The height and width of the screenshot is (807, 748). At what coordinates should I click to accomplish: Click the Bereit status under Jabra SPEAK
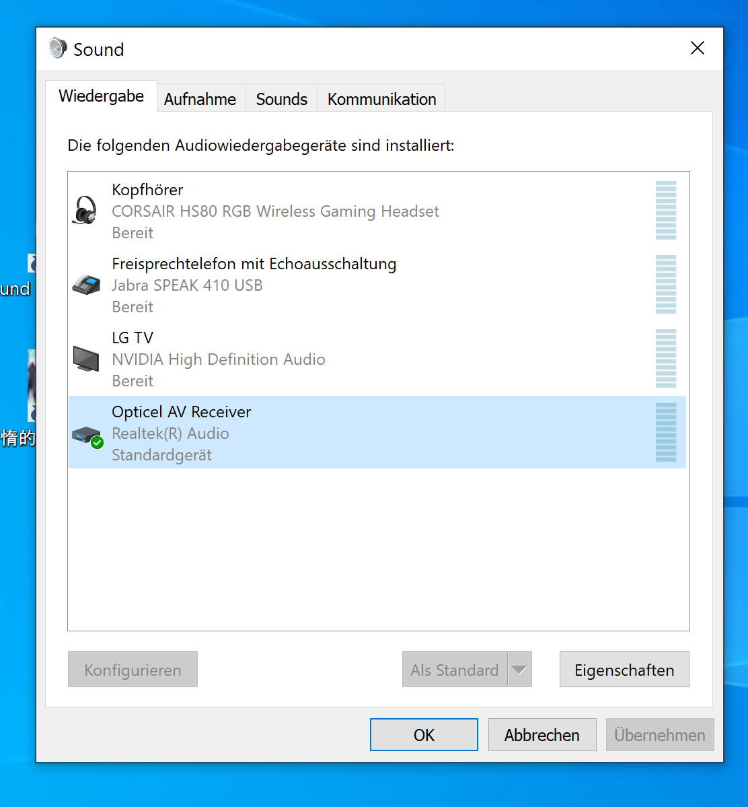point(133,308)
